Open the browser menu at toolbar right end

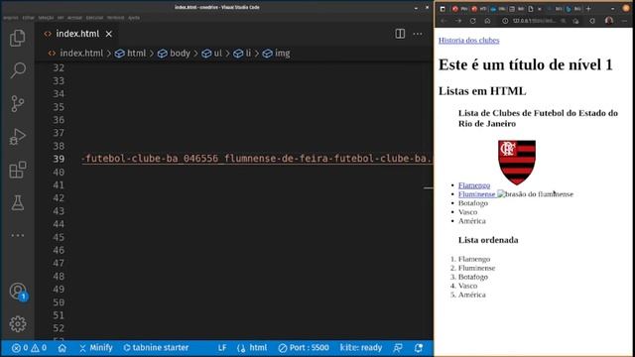[x=624, y=21]
